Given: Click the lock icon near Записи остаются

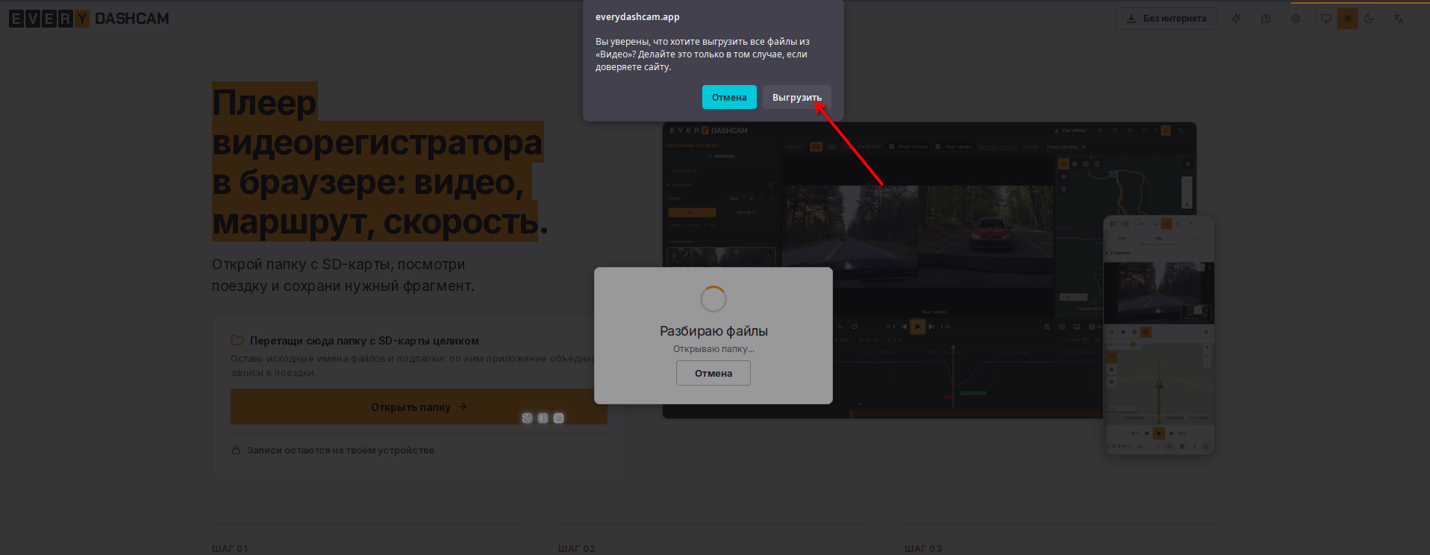Looking at the screenshot, I should click(236, 451).
